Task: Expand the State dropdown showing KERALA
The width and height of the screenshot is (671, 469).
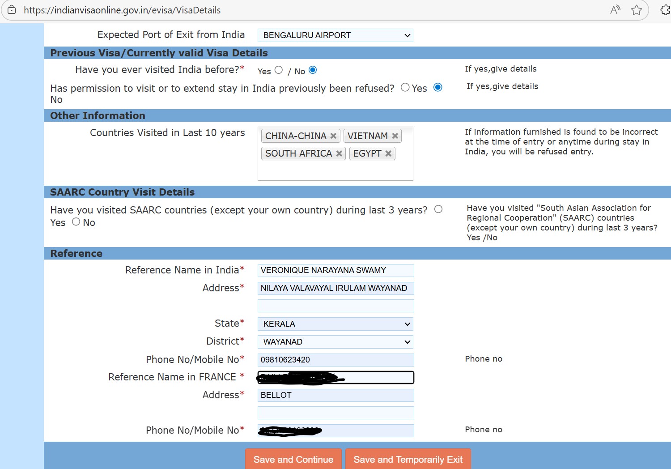Action: [x=335, y=324]
